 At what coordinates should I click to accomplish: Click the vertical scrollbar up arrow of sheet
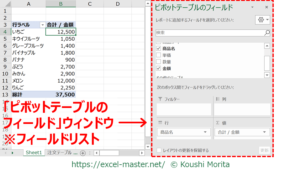pyautogui.click(x=147, y=4)
